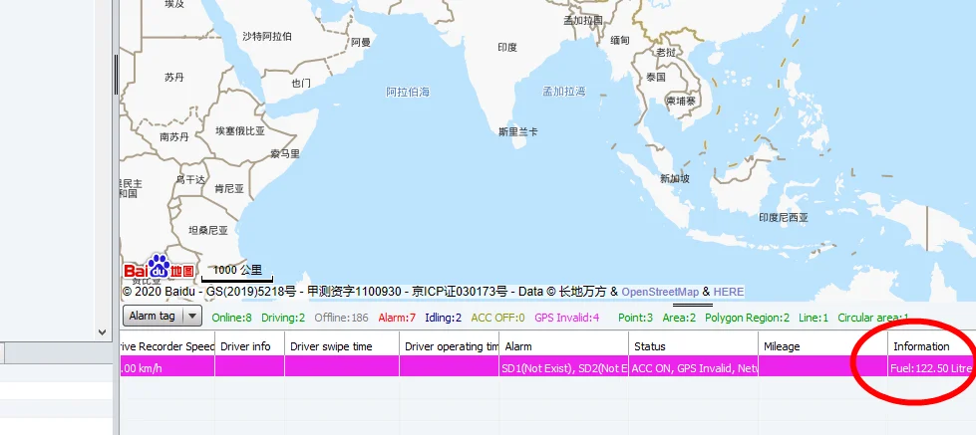The height and width of the screenshot is (435, 976).
Task: Click the 索马里 label on the map
Action: (x=285, y=153)
